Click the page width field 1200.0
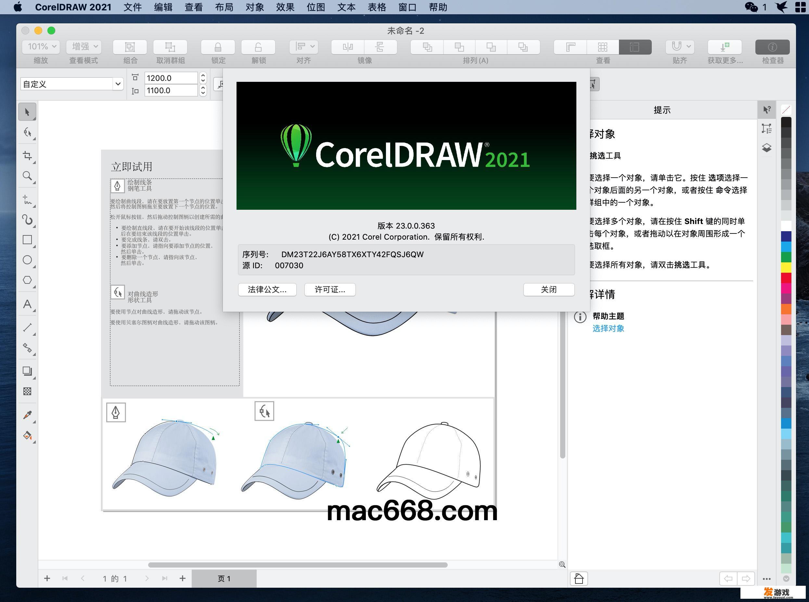809x602 pixels. (171, 78)
